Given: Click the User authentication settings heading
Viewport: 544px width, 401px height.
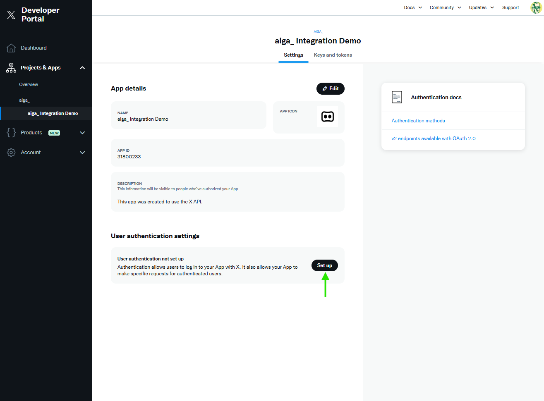Looking at the screenshot, I should tap(155, 236).
